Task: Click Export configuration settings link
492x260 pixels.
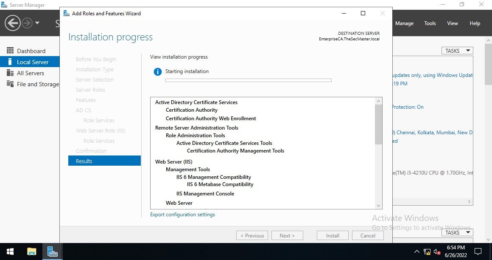Action: coord(183,215)
